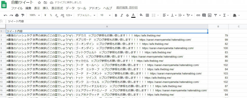Open the Google Sheets home icon
Image resolution: width=247 pixels, height=98 pixels.
[x=4, y=5]
